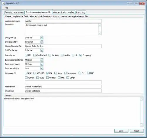This screenshot has height=138, width=147.
Task: Open the File menu
Action: (x=6, y=8)
